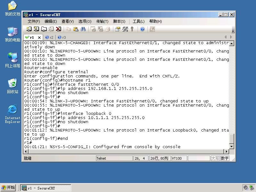The height and width of the screenshot is (192, 256).
Task: Click the grayed Print icon
Action: (x=108, y=29)
